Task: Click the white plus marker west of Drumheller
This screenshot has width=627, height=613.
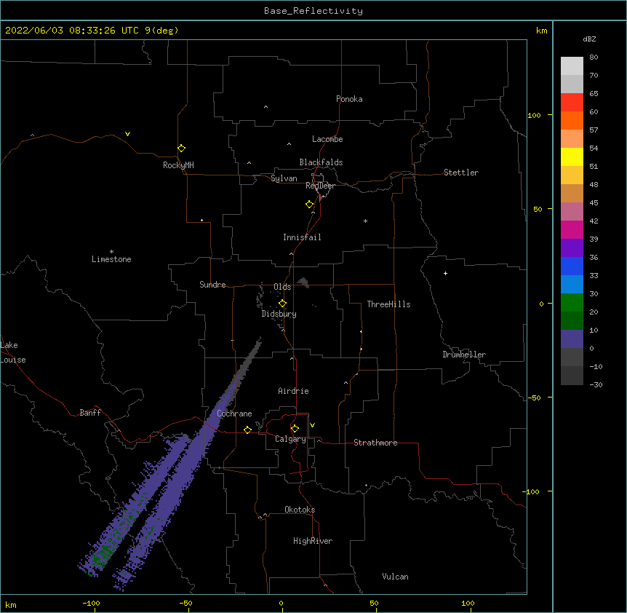Action: tap(445, 273)
